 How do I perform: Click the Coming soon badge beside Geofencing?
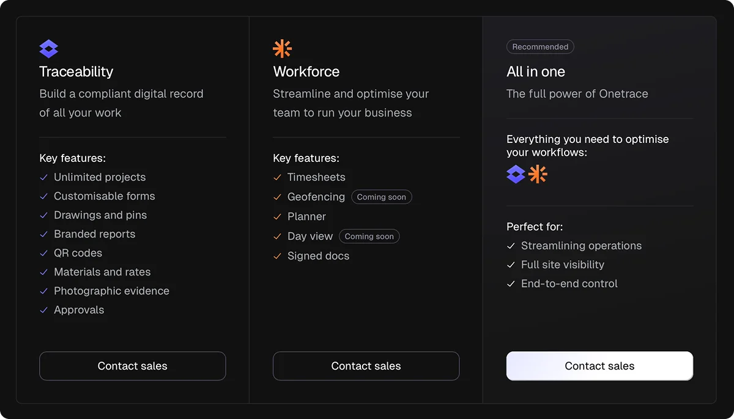click(x=382, y=197)
